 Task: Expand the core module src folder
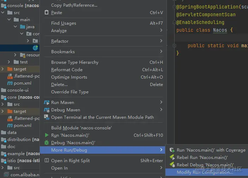2,104
